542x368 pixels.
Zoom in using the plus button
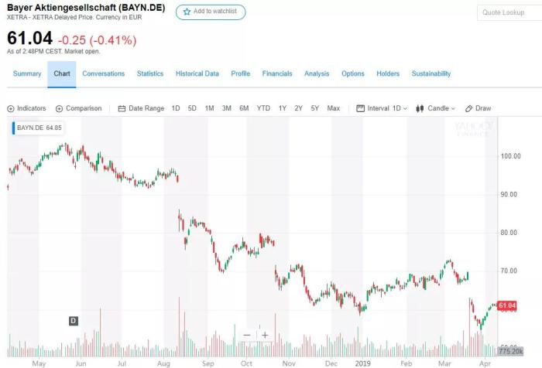pyautogui.click(x=265, y=336)
